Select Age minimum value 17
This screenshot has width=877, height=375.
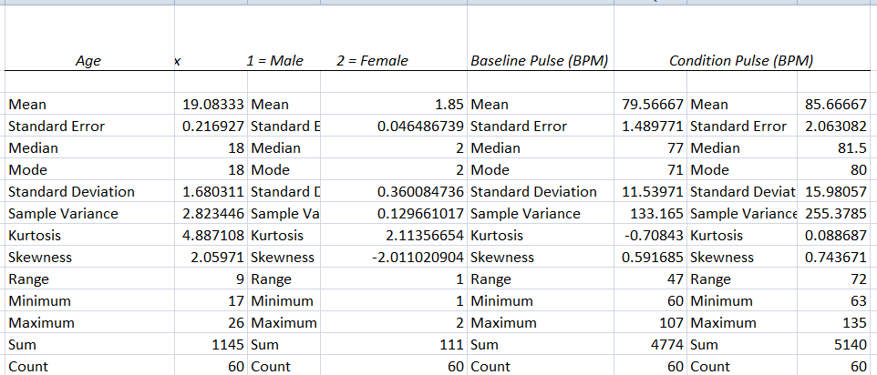(x=236, y=301)
